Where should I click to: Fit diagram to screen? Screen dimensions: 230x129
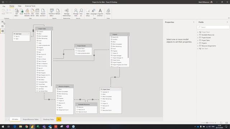point(227,123)
